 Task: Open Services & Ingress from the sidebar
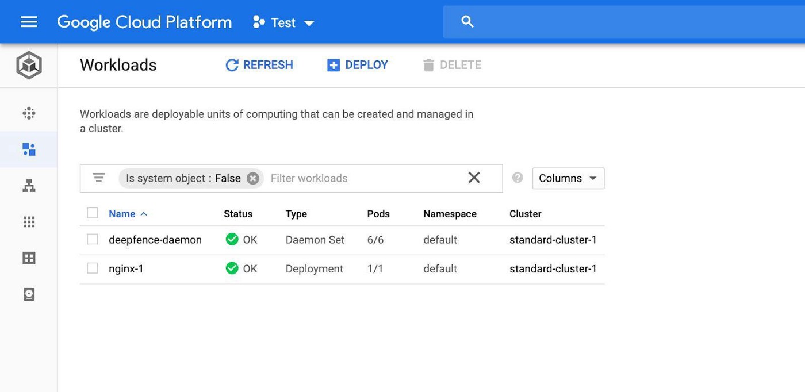pos(29,185)
